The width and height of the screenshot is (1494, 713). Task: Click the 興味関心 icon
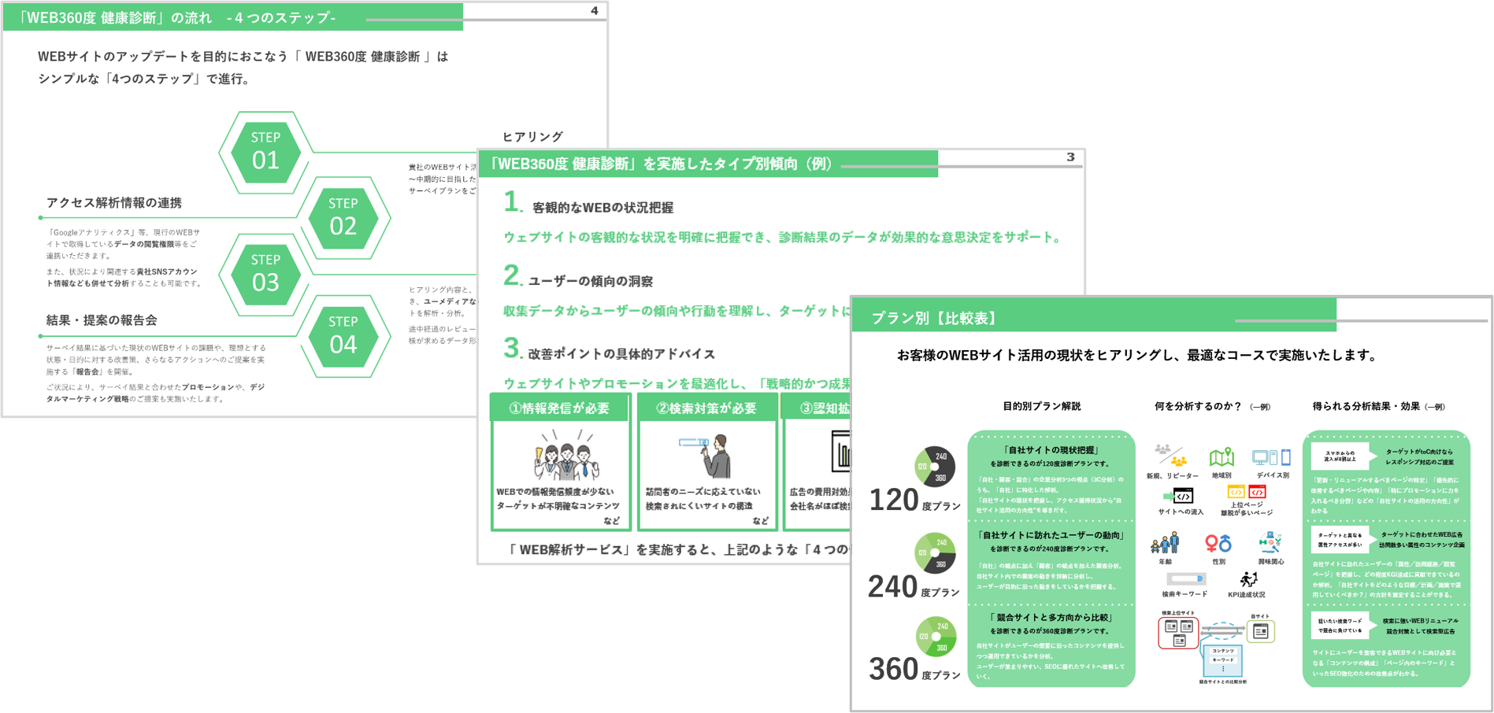pyautogui.click(x=1270, y=543)
